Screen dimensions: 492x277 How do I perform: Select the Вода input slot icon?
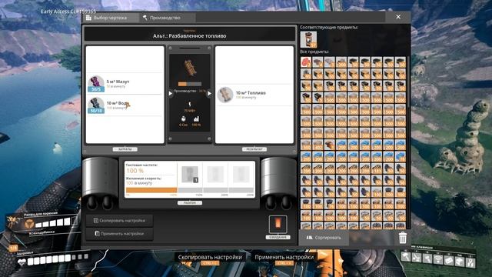95,105
